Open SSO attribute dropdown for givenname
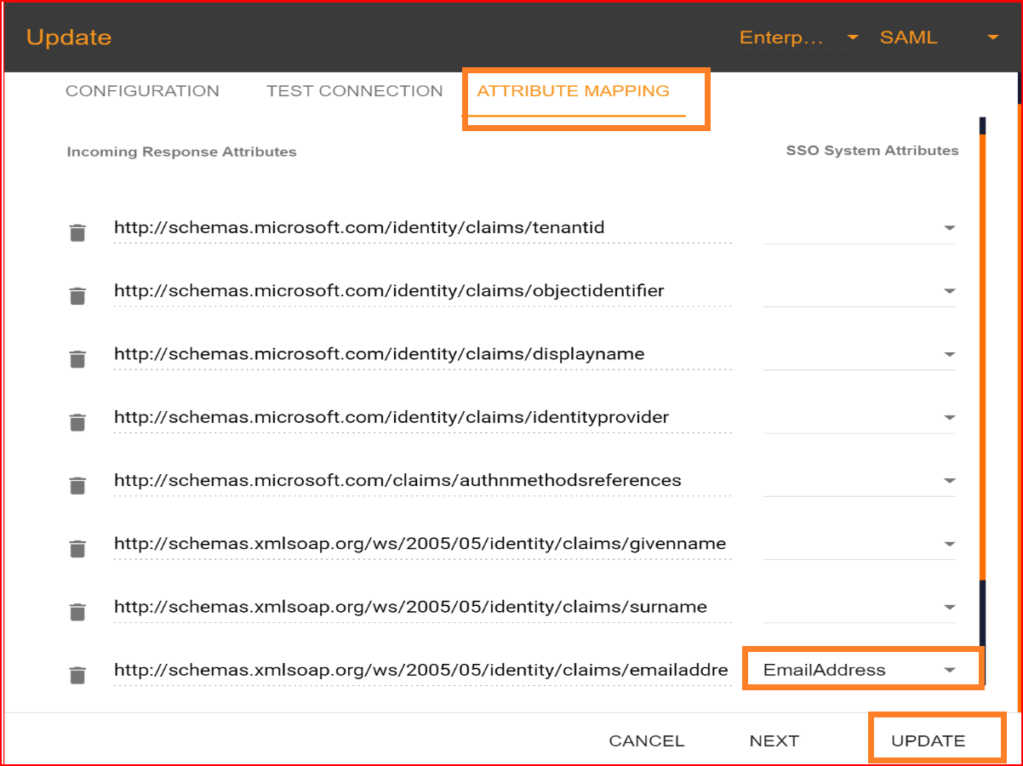1023x766 pixels. coord(859,544)
